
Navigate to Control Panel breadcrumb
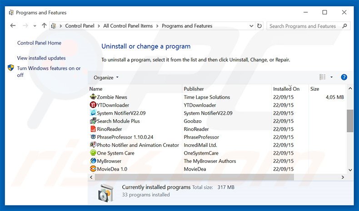click(80, 26)
